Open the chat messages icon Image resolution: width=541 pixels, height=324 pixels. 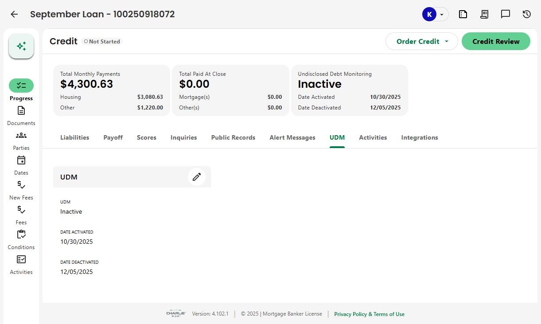pos(506,14)
